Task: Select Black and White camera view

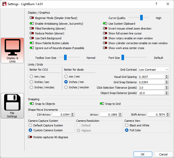Action: (x=127, y=125)
